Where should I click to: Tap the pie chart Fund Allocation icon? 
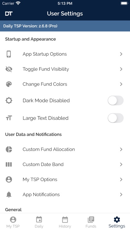click(x=9, y=149)
